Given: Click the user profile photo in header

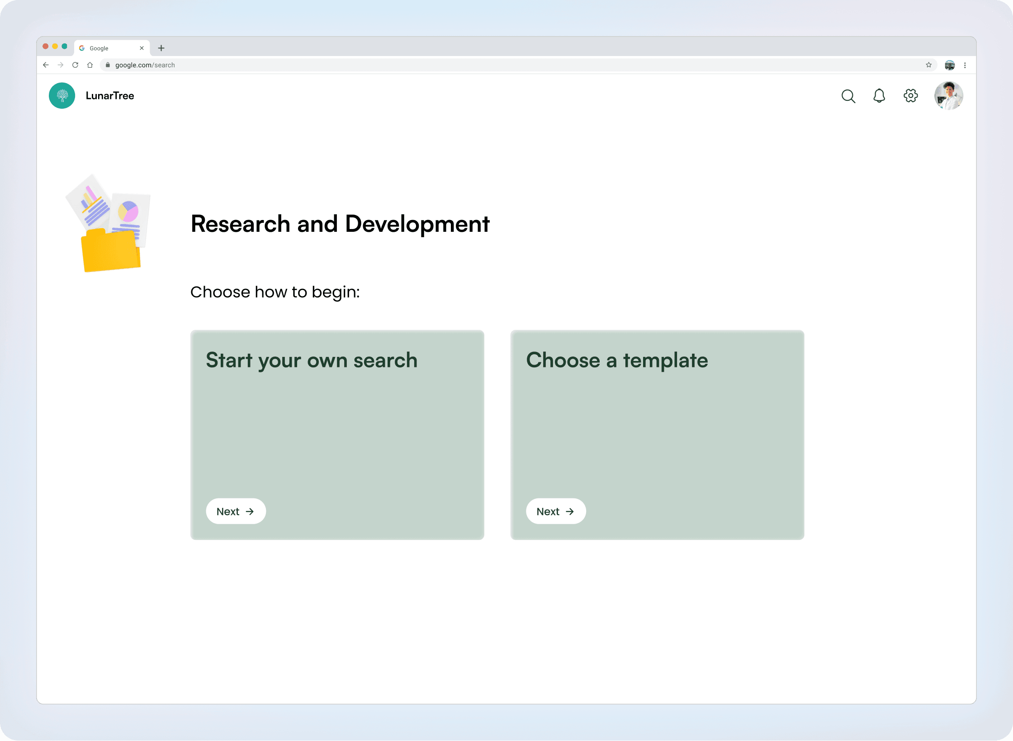Looking at the screenshot, I should [x=948, y=96].
